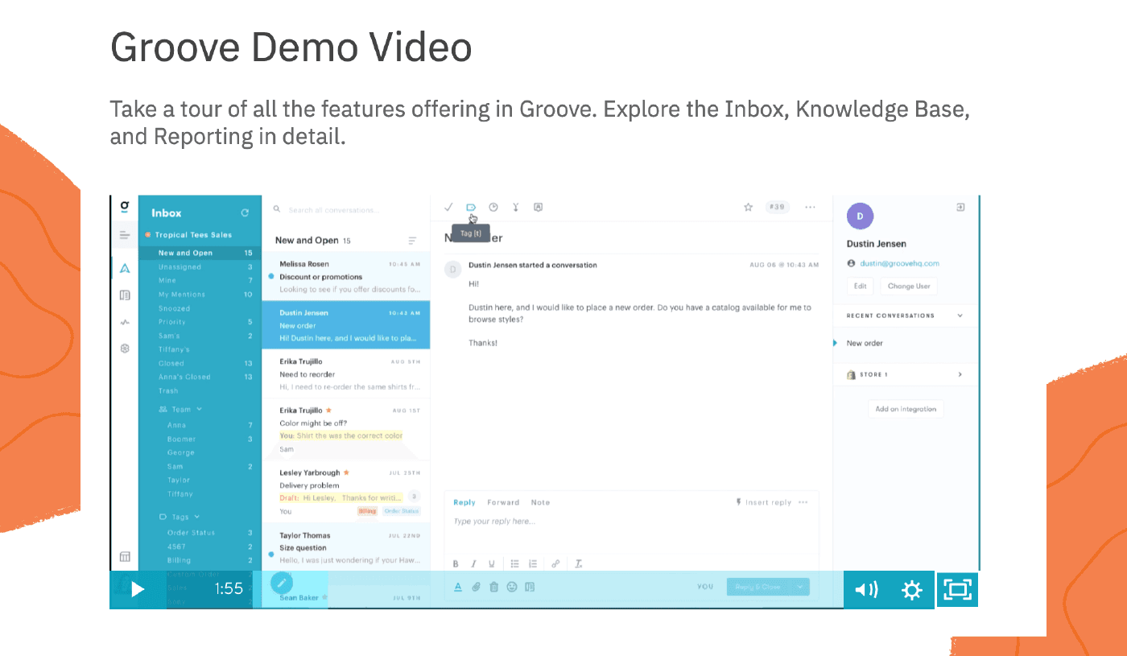Refresh the Inbox with the reload icon
1127x656 pixels.
[x=244, y=212]
